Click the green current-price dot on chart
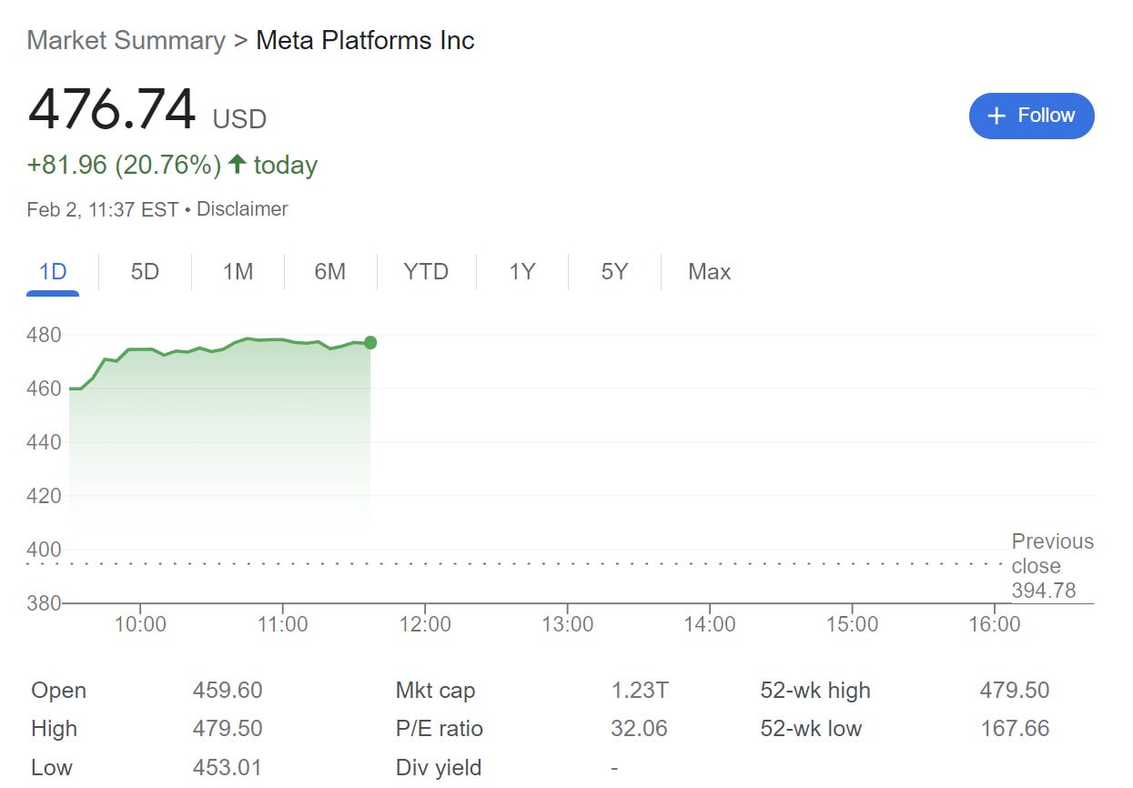 pyautogui.click(x=370, y=342)
